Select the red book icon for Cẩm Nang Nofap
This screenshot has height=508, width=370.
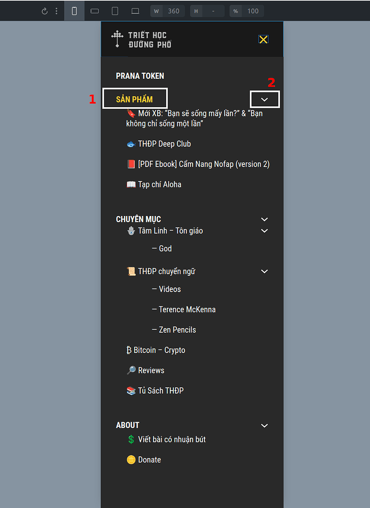tap(130, 164)
